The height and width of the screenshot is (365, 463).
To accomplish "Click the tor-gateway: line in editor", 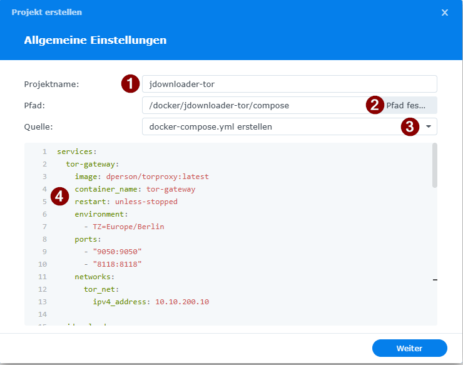I will [x=93, y=164].
